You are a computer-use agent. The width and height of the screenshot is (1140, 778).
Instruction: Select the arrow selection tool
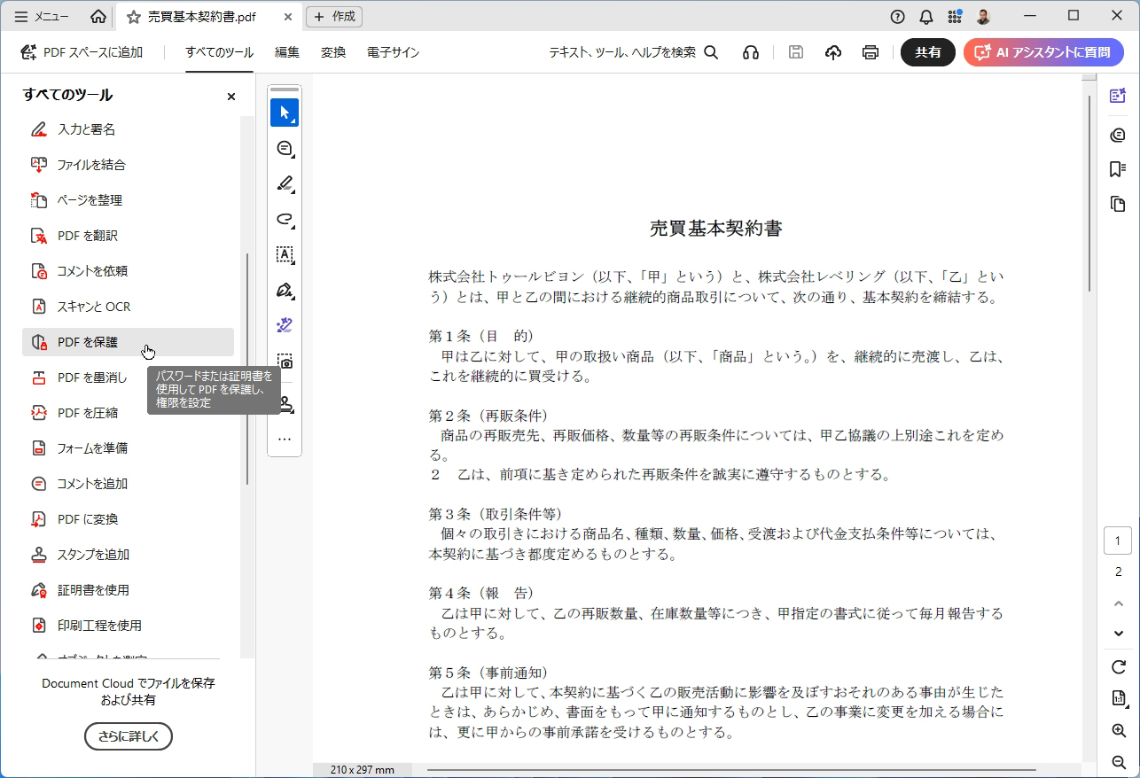pyautogui.click(x=284, y=113)
